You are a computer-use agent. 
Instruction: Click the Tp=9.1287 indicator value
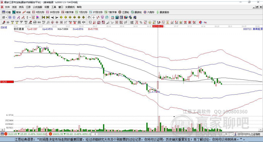[x=32, y=29]
